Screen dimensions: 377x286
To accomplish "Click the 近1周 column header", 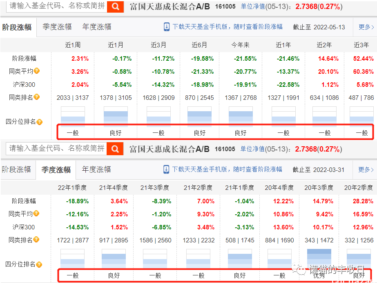I will 73,45.
